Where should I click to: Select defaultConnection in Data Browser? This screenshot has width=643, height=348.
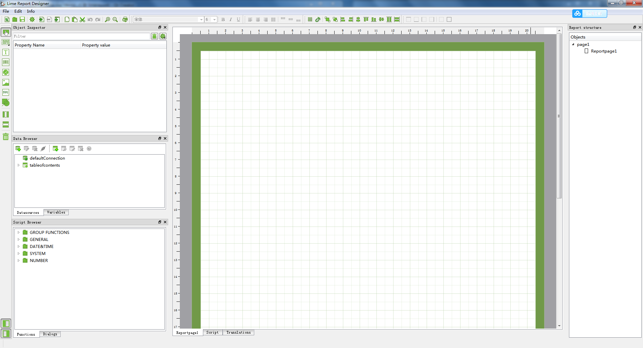coord(47,158)
